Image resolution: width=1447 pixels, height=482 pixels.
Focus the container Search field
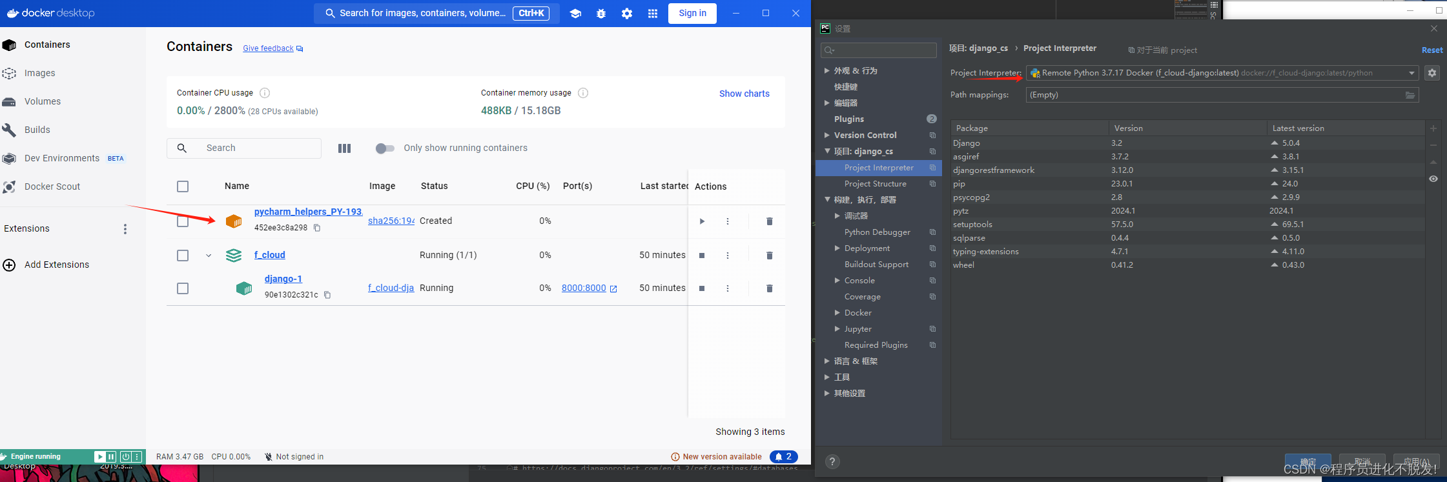(244, 148)
